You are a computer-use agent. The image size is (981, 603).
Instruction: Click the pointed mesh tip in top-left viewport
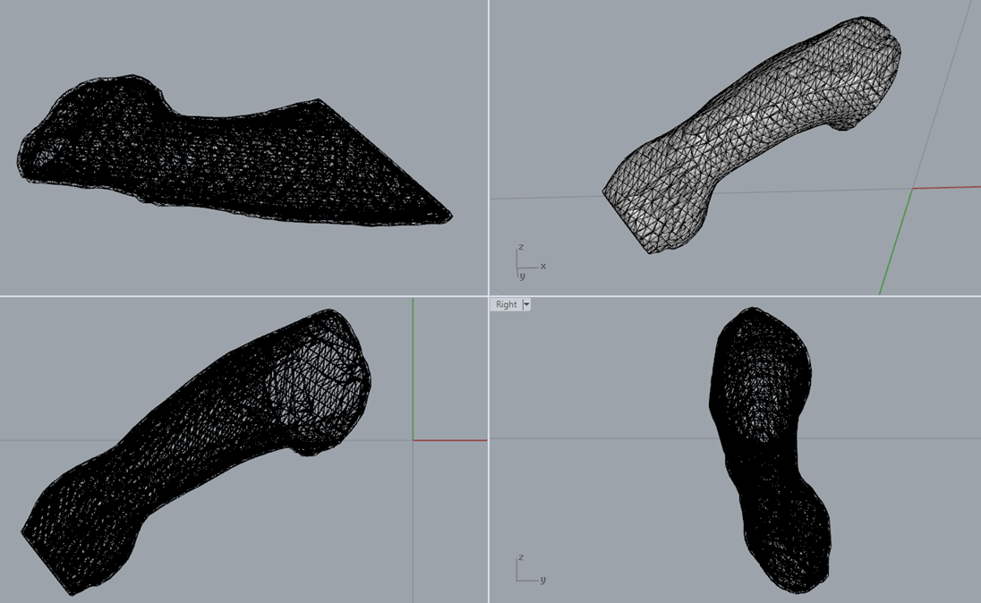[x=448, y=216]
